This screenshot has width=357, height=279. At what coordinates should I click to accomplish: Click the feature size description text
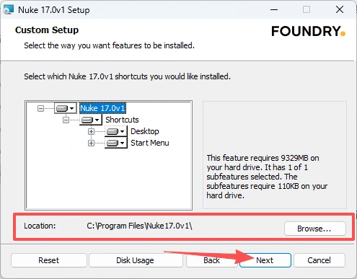click(x=267, y=177)
